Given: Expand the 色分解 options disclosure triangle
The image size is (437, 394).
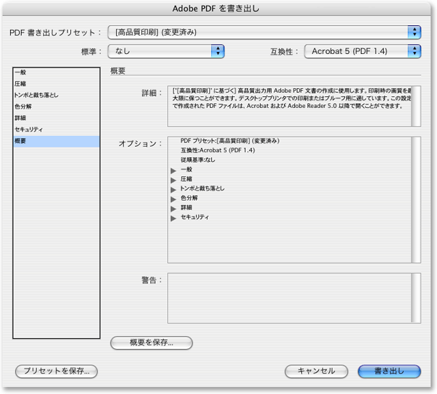Looking at the screenshot, I should [x=173, y=199].
